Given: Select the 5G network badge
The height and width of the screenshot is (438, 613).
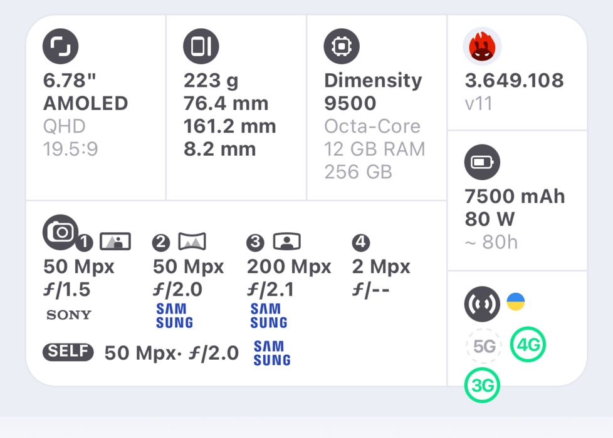Looking at the screenshot, I should coord(484,346).
